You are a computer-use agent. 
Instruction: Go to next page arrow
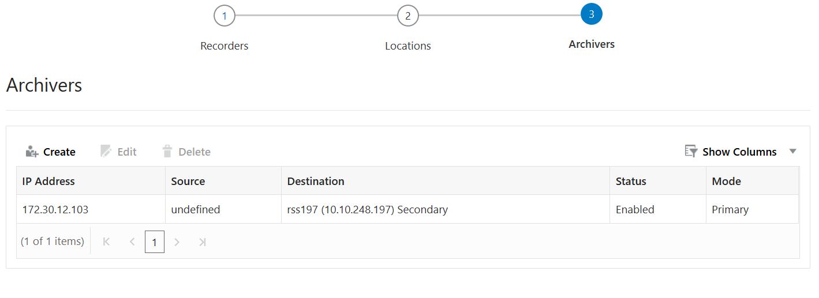[177, 242]
